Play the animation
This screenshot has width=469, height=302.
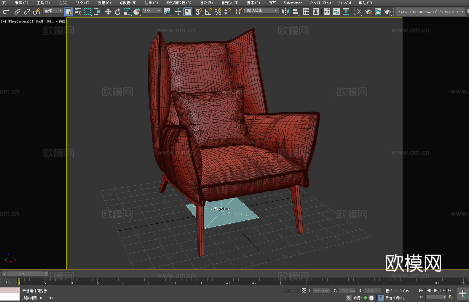(435, 290)
